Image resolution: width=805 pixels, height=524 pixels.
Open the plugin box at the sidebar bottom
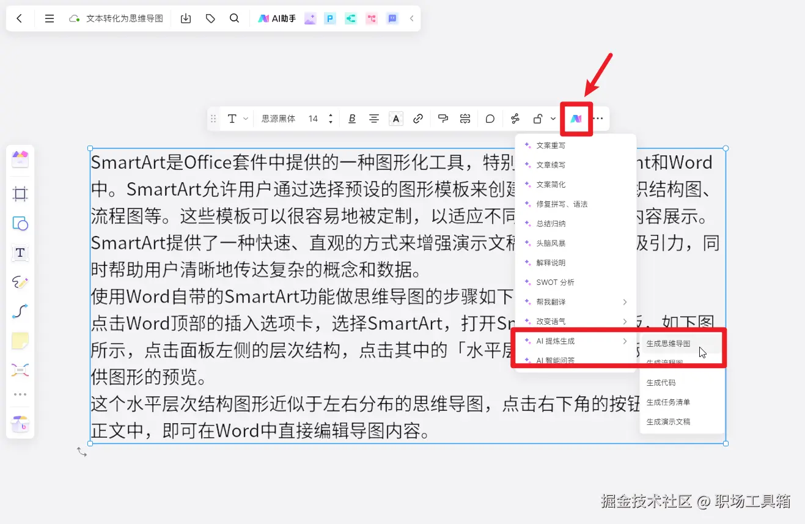20,423
